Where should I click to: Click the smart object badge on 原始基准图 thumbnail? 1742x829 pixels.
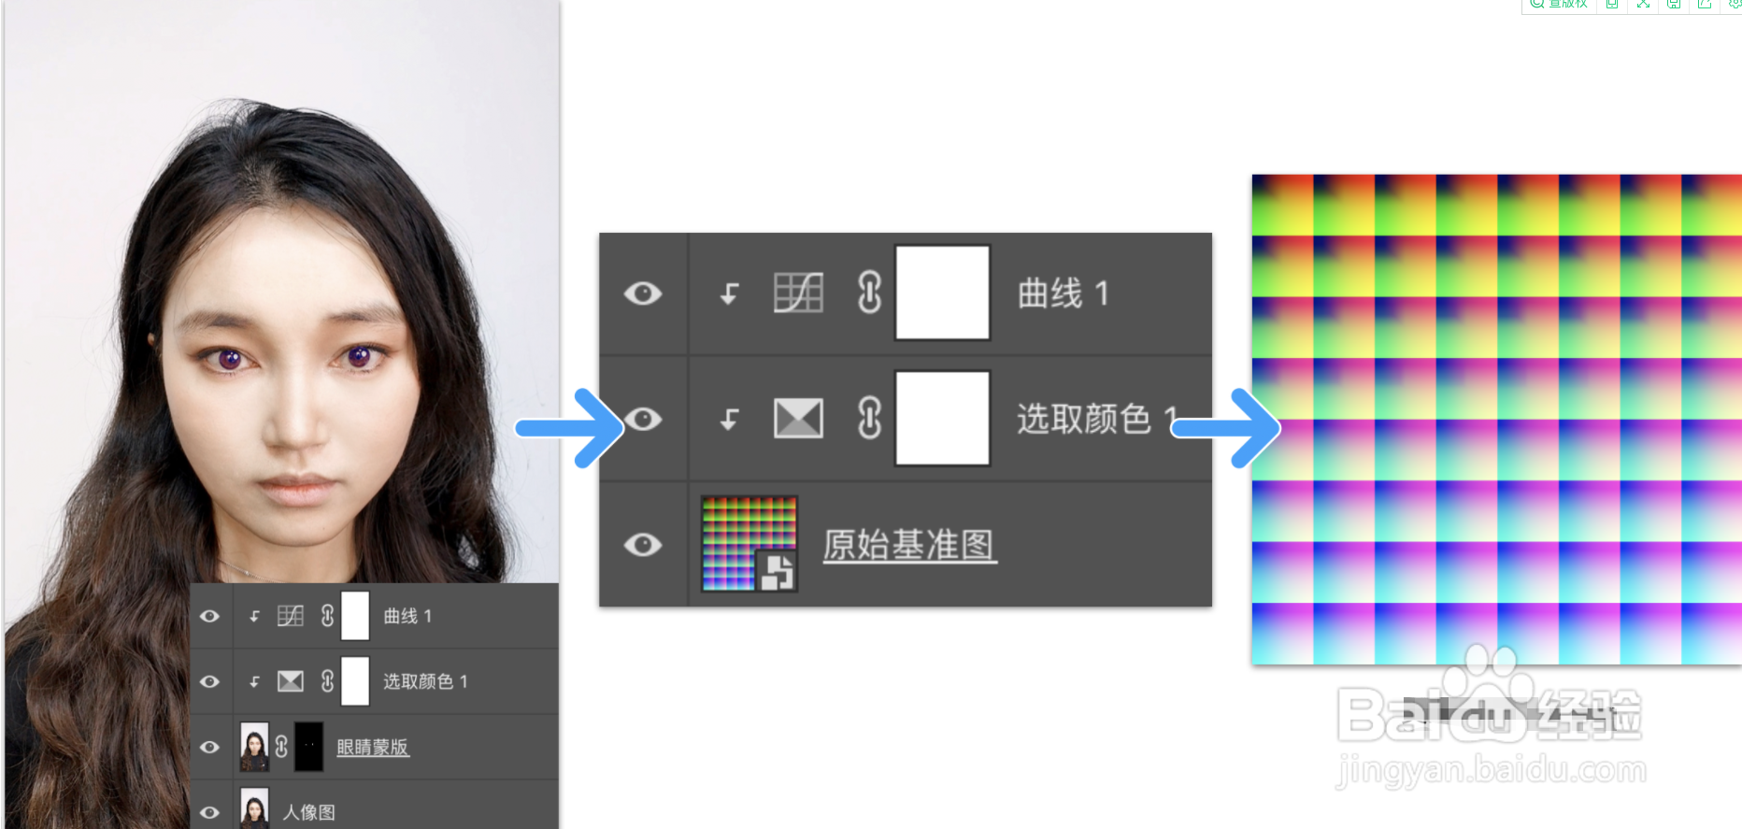click(776, 571)
